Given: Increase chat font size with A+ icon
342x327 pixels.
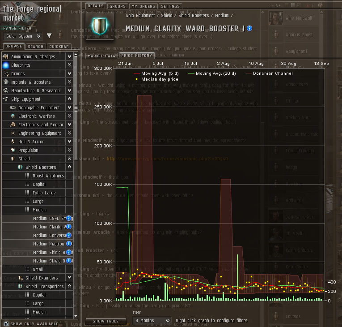Looking at the screenshot, I should click(x=278, y=6).
